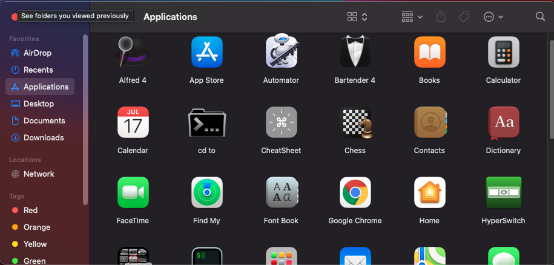554x265 pixels.
Task: Select the cd to terminal icon
Action: coord(206,123)
